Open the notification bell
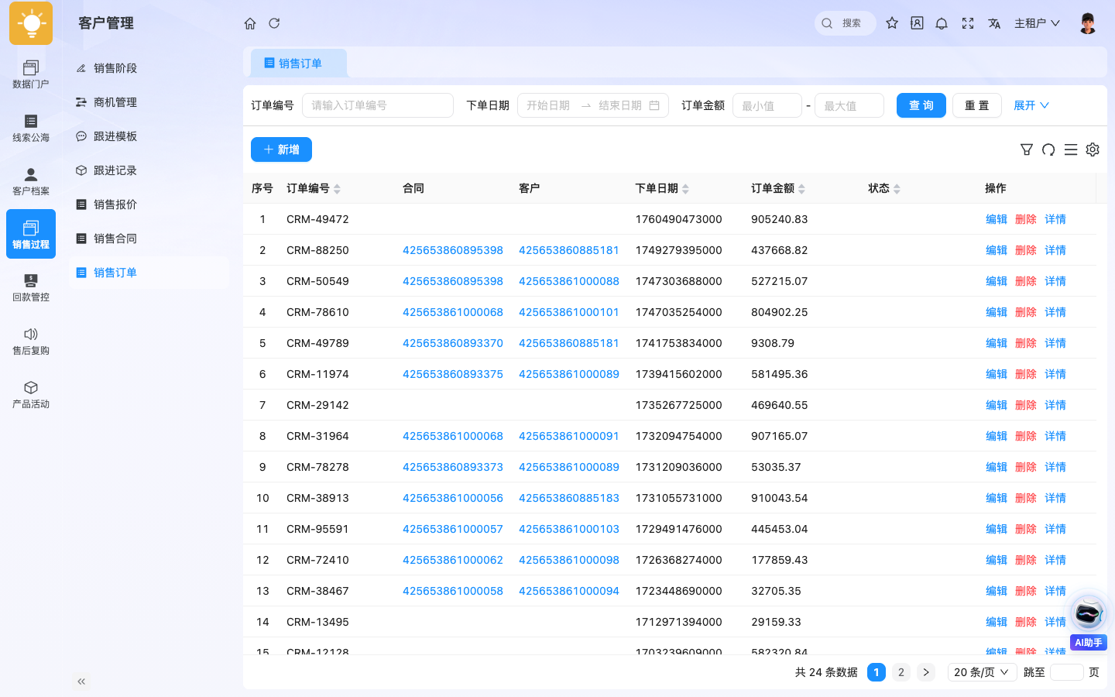The image size is (1115, 697). click(942, 23)
